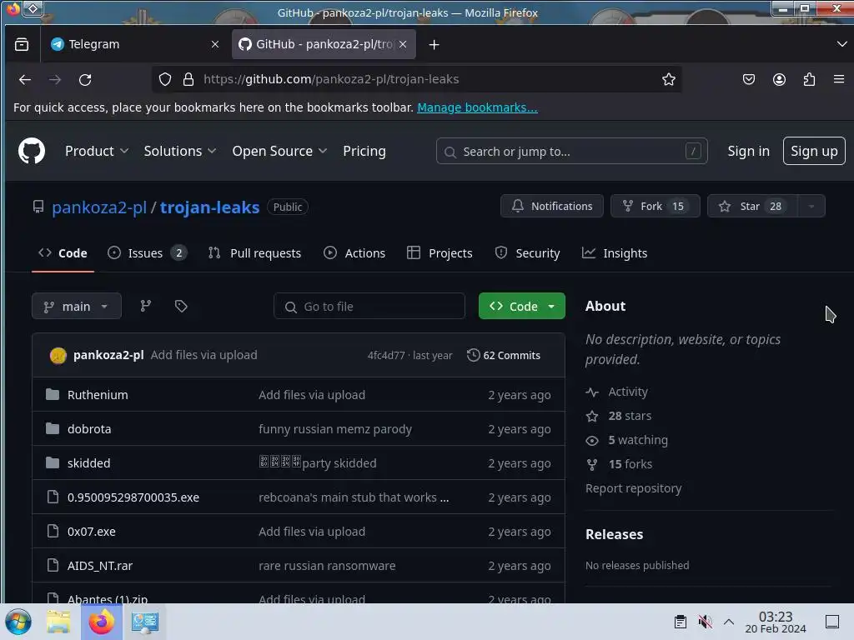Open file 0x07.exe
Image resolution: width=854 pixels, height=640 pixels.
[91, 532]
